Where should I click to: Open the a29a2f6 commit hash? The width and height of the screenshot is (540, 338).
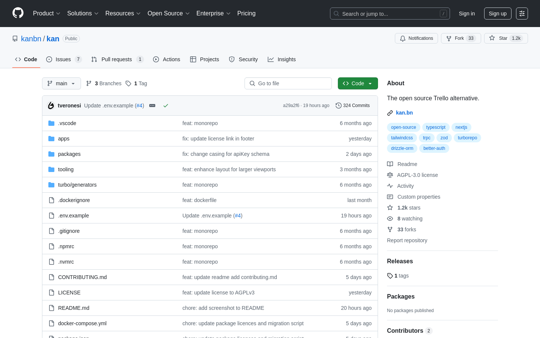point(291,106)
